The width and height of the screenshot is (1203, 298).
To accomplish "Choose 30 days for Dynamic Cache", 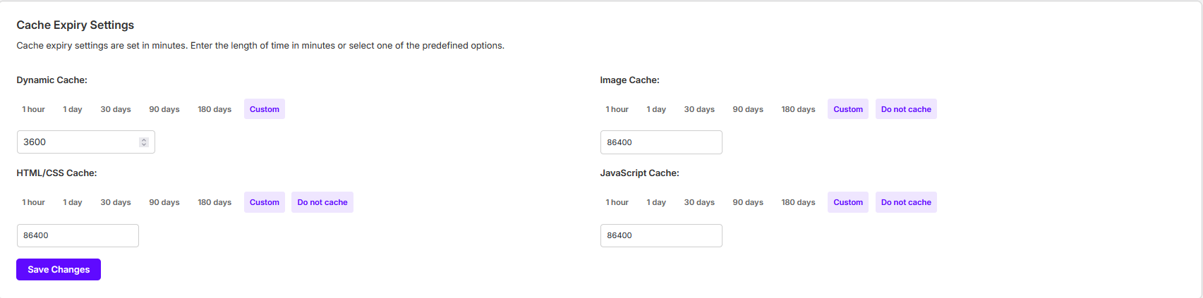I will click(x=116, y=109).
